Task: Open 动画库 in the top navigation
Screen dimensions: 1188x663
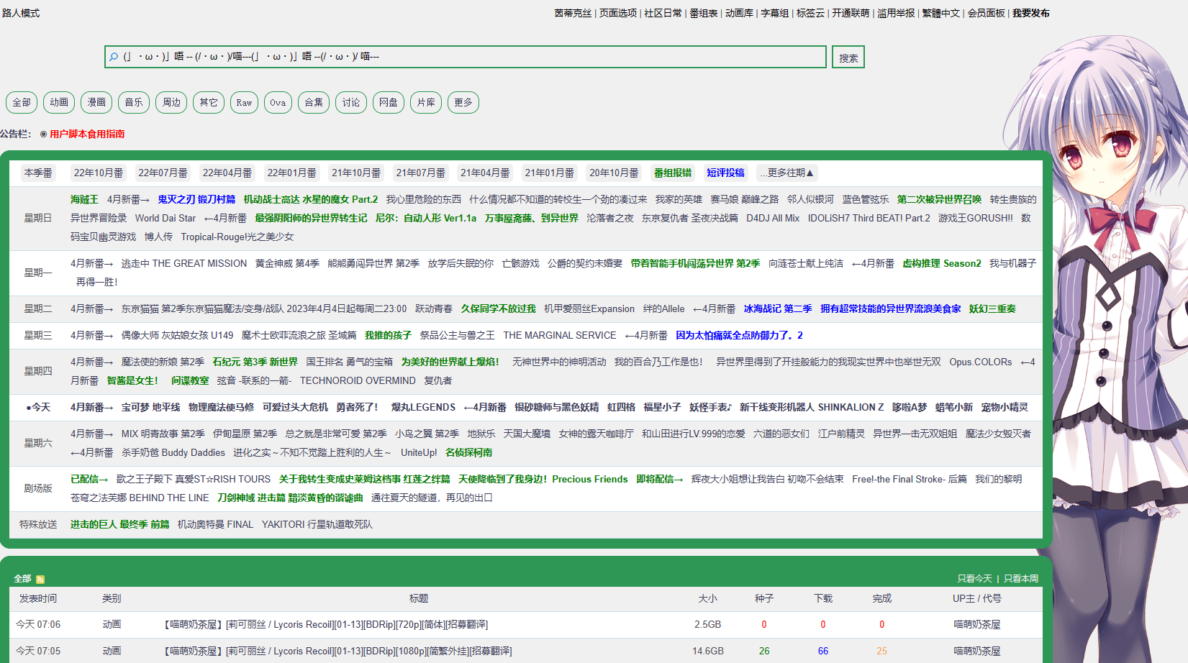Action: [740, 13]
